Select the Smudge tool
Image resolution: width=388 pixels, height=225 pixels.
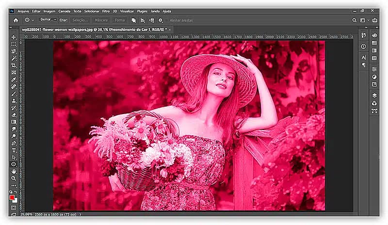[14, 129]
